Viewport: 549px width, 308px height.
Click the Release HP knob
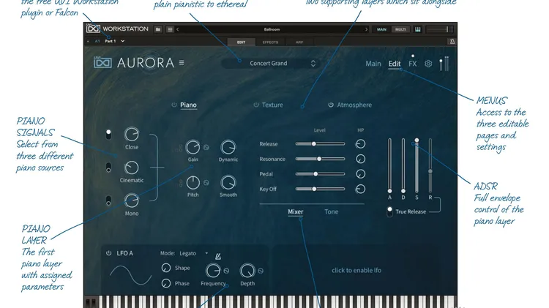tap(360, 144)
